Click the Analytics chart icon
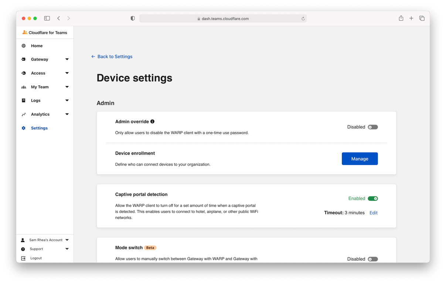Screen dimensions: 446x284 pyautogui.click(x=24, y=114)
